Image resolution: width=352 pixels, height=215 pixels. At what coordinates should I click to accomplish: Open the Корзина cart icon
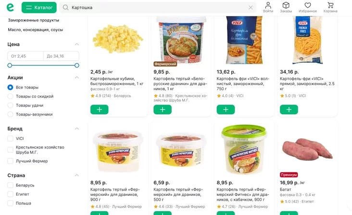coord(330,5)
